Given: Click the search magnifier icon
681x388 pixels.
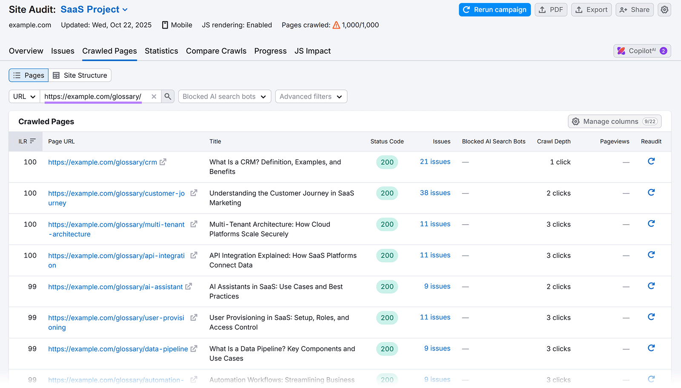Looking at the screenshot, I should click(168, 97).
